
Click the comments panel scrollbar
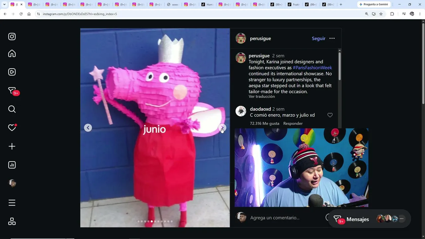[x=339, y=66]
